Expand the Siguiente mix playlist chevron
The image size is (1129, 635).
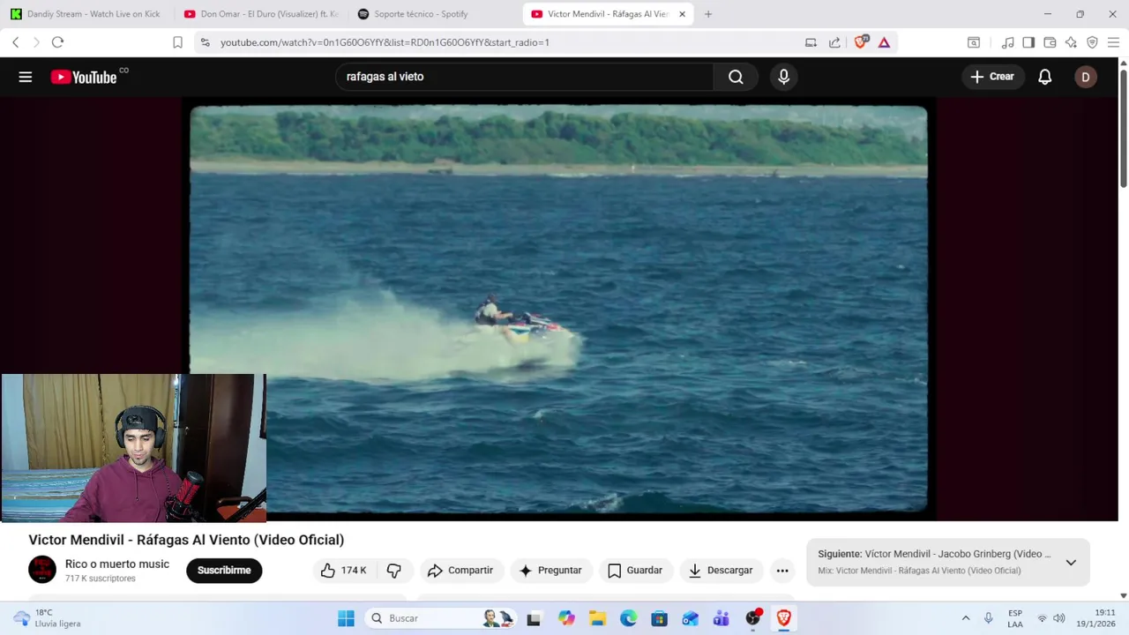coord(1071,563)
